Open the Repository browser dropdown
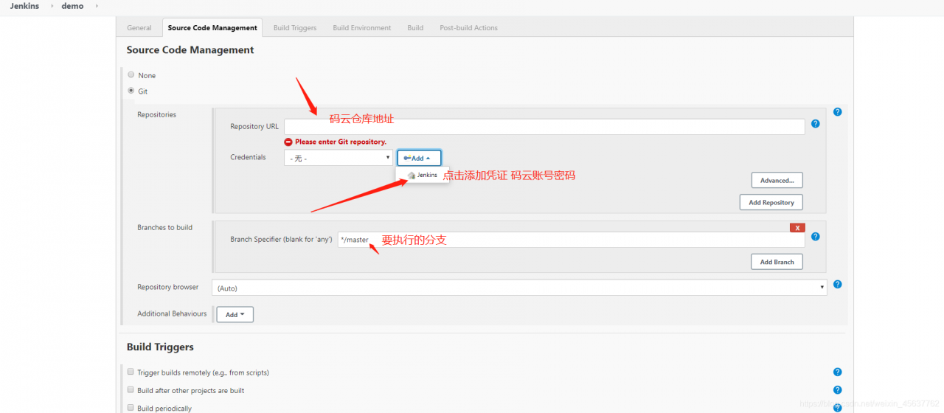The image size is (944, 413). [x=519, y=288]
